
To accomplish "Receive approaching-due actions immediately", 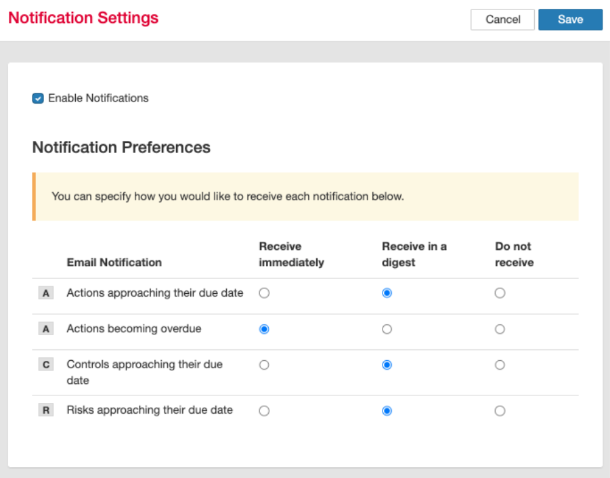I will (264, 293).
